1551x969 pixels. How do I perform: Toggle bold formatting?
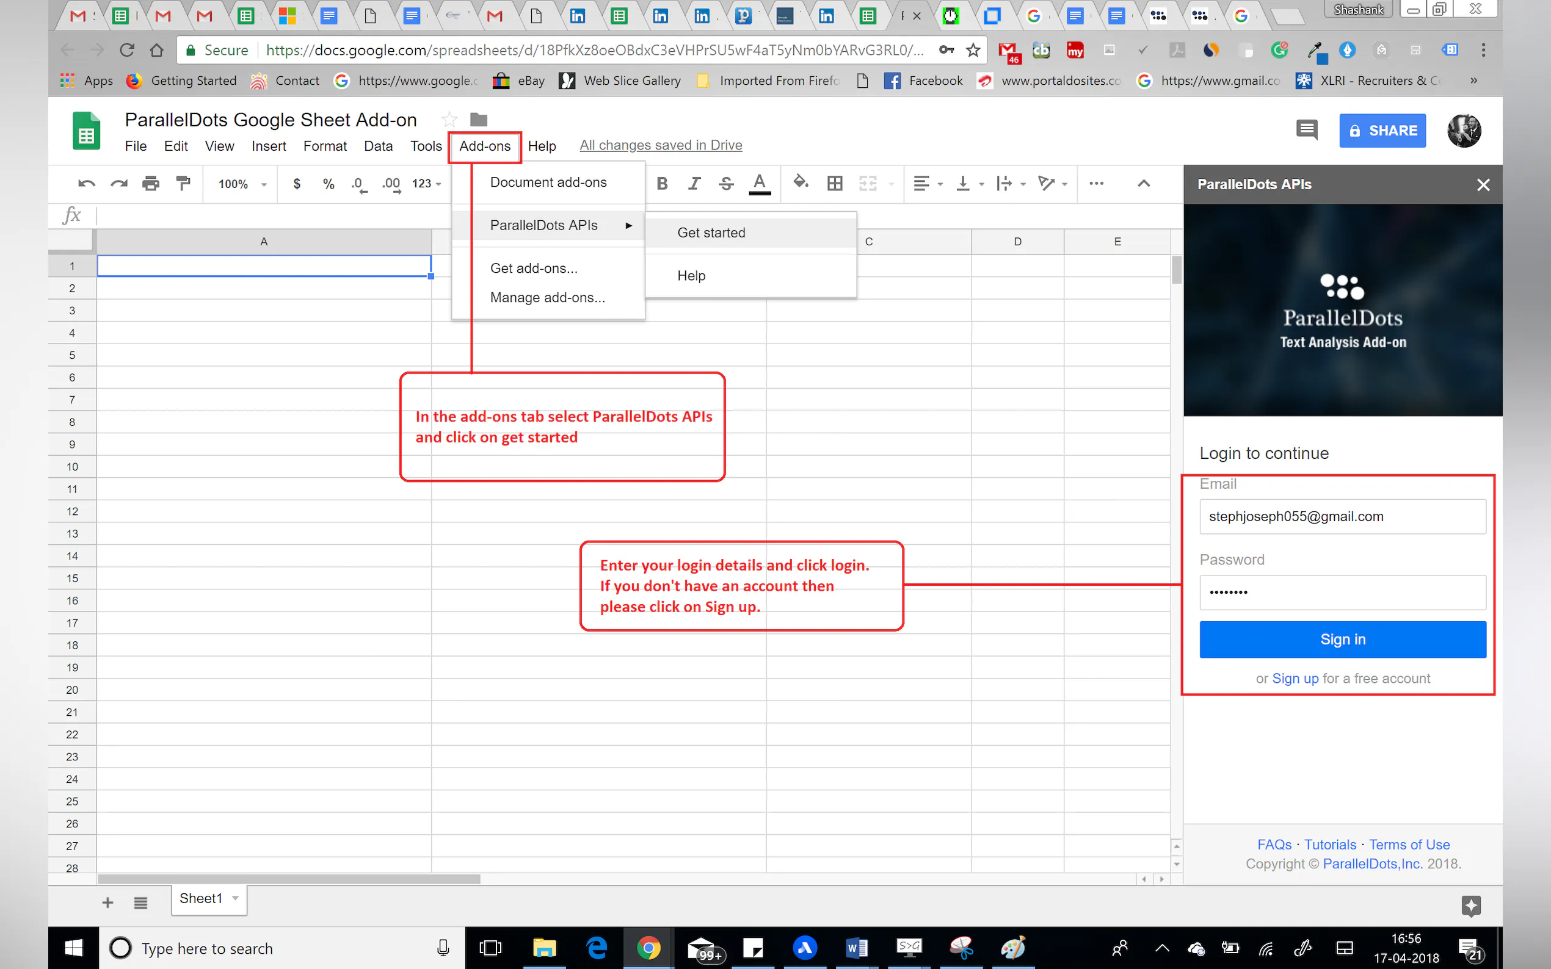click(663, 184)
